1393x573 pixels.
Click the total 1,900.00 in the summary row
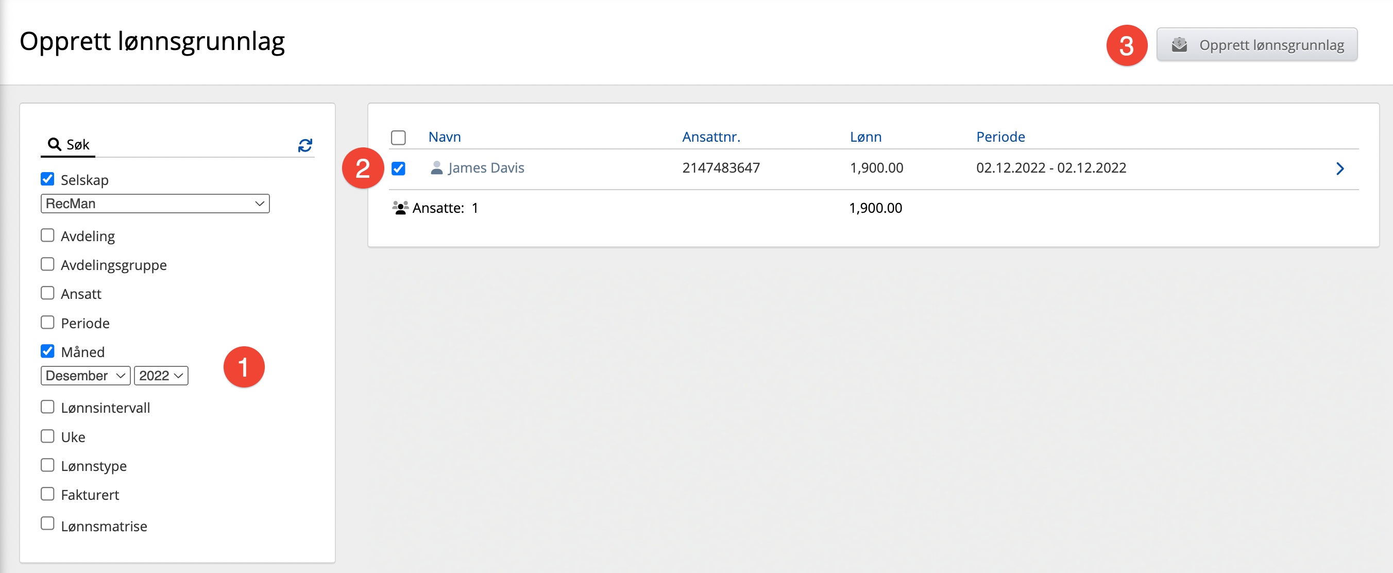coord(875,208)
